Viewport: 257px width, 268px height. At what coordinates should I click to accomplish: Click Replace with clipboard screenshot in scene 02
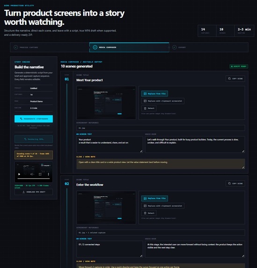[163, 206]
